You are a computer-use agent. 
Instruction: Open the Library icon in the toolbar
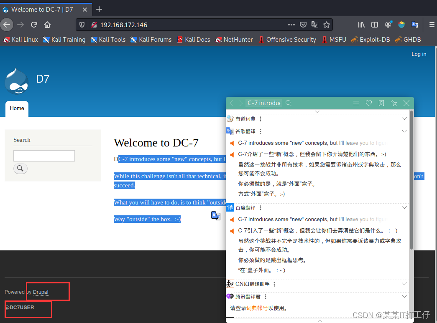[x=361, y=25]
